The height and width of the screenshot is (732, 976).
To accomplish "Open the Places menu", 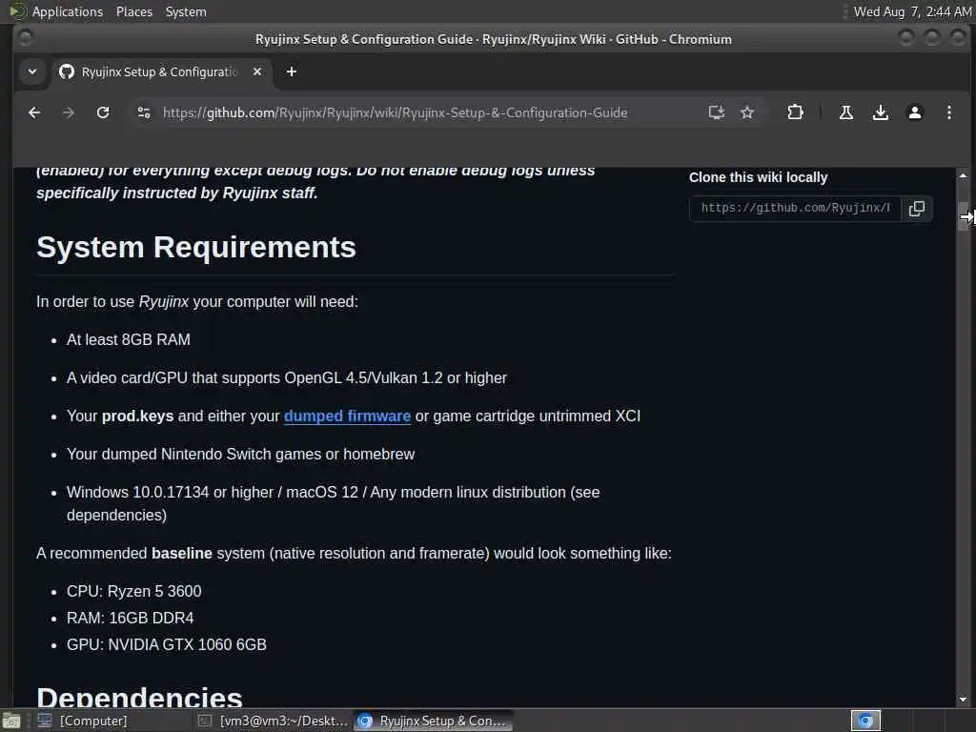I will 133,11.
